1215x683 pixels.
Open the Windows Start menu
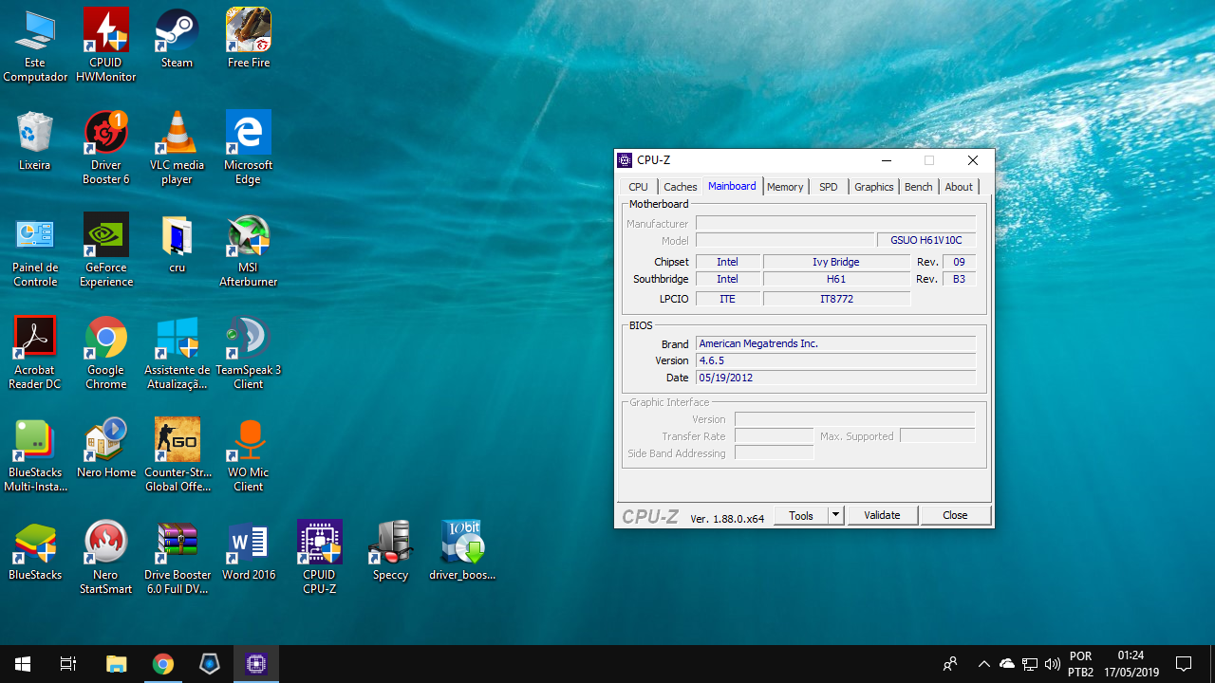pyautogui.click(x=23, y=664)
